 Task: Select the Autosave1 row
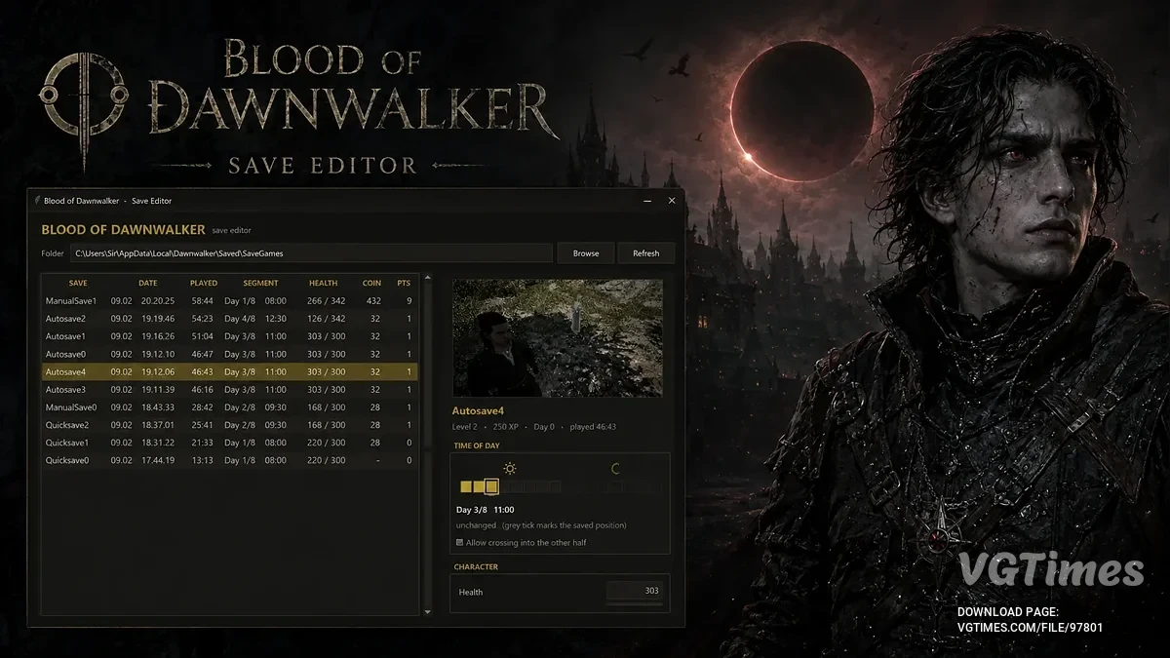(x=229, y=336)
